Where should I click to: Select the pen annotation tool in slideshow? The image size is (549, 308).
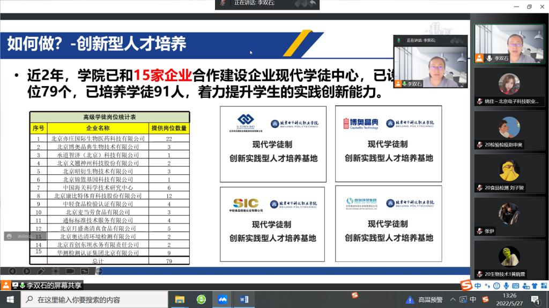[41, 271]
